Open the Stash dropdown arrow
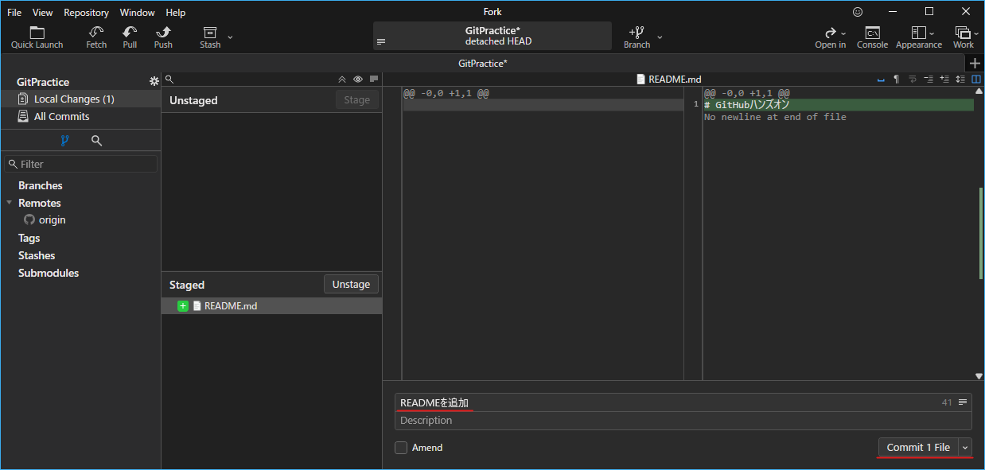The width and height of the screenshot is (985, 470). pos(230,37)
